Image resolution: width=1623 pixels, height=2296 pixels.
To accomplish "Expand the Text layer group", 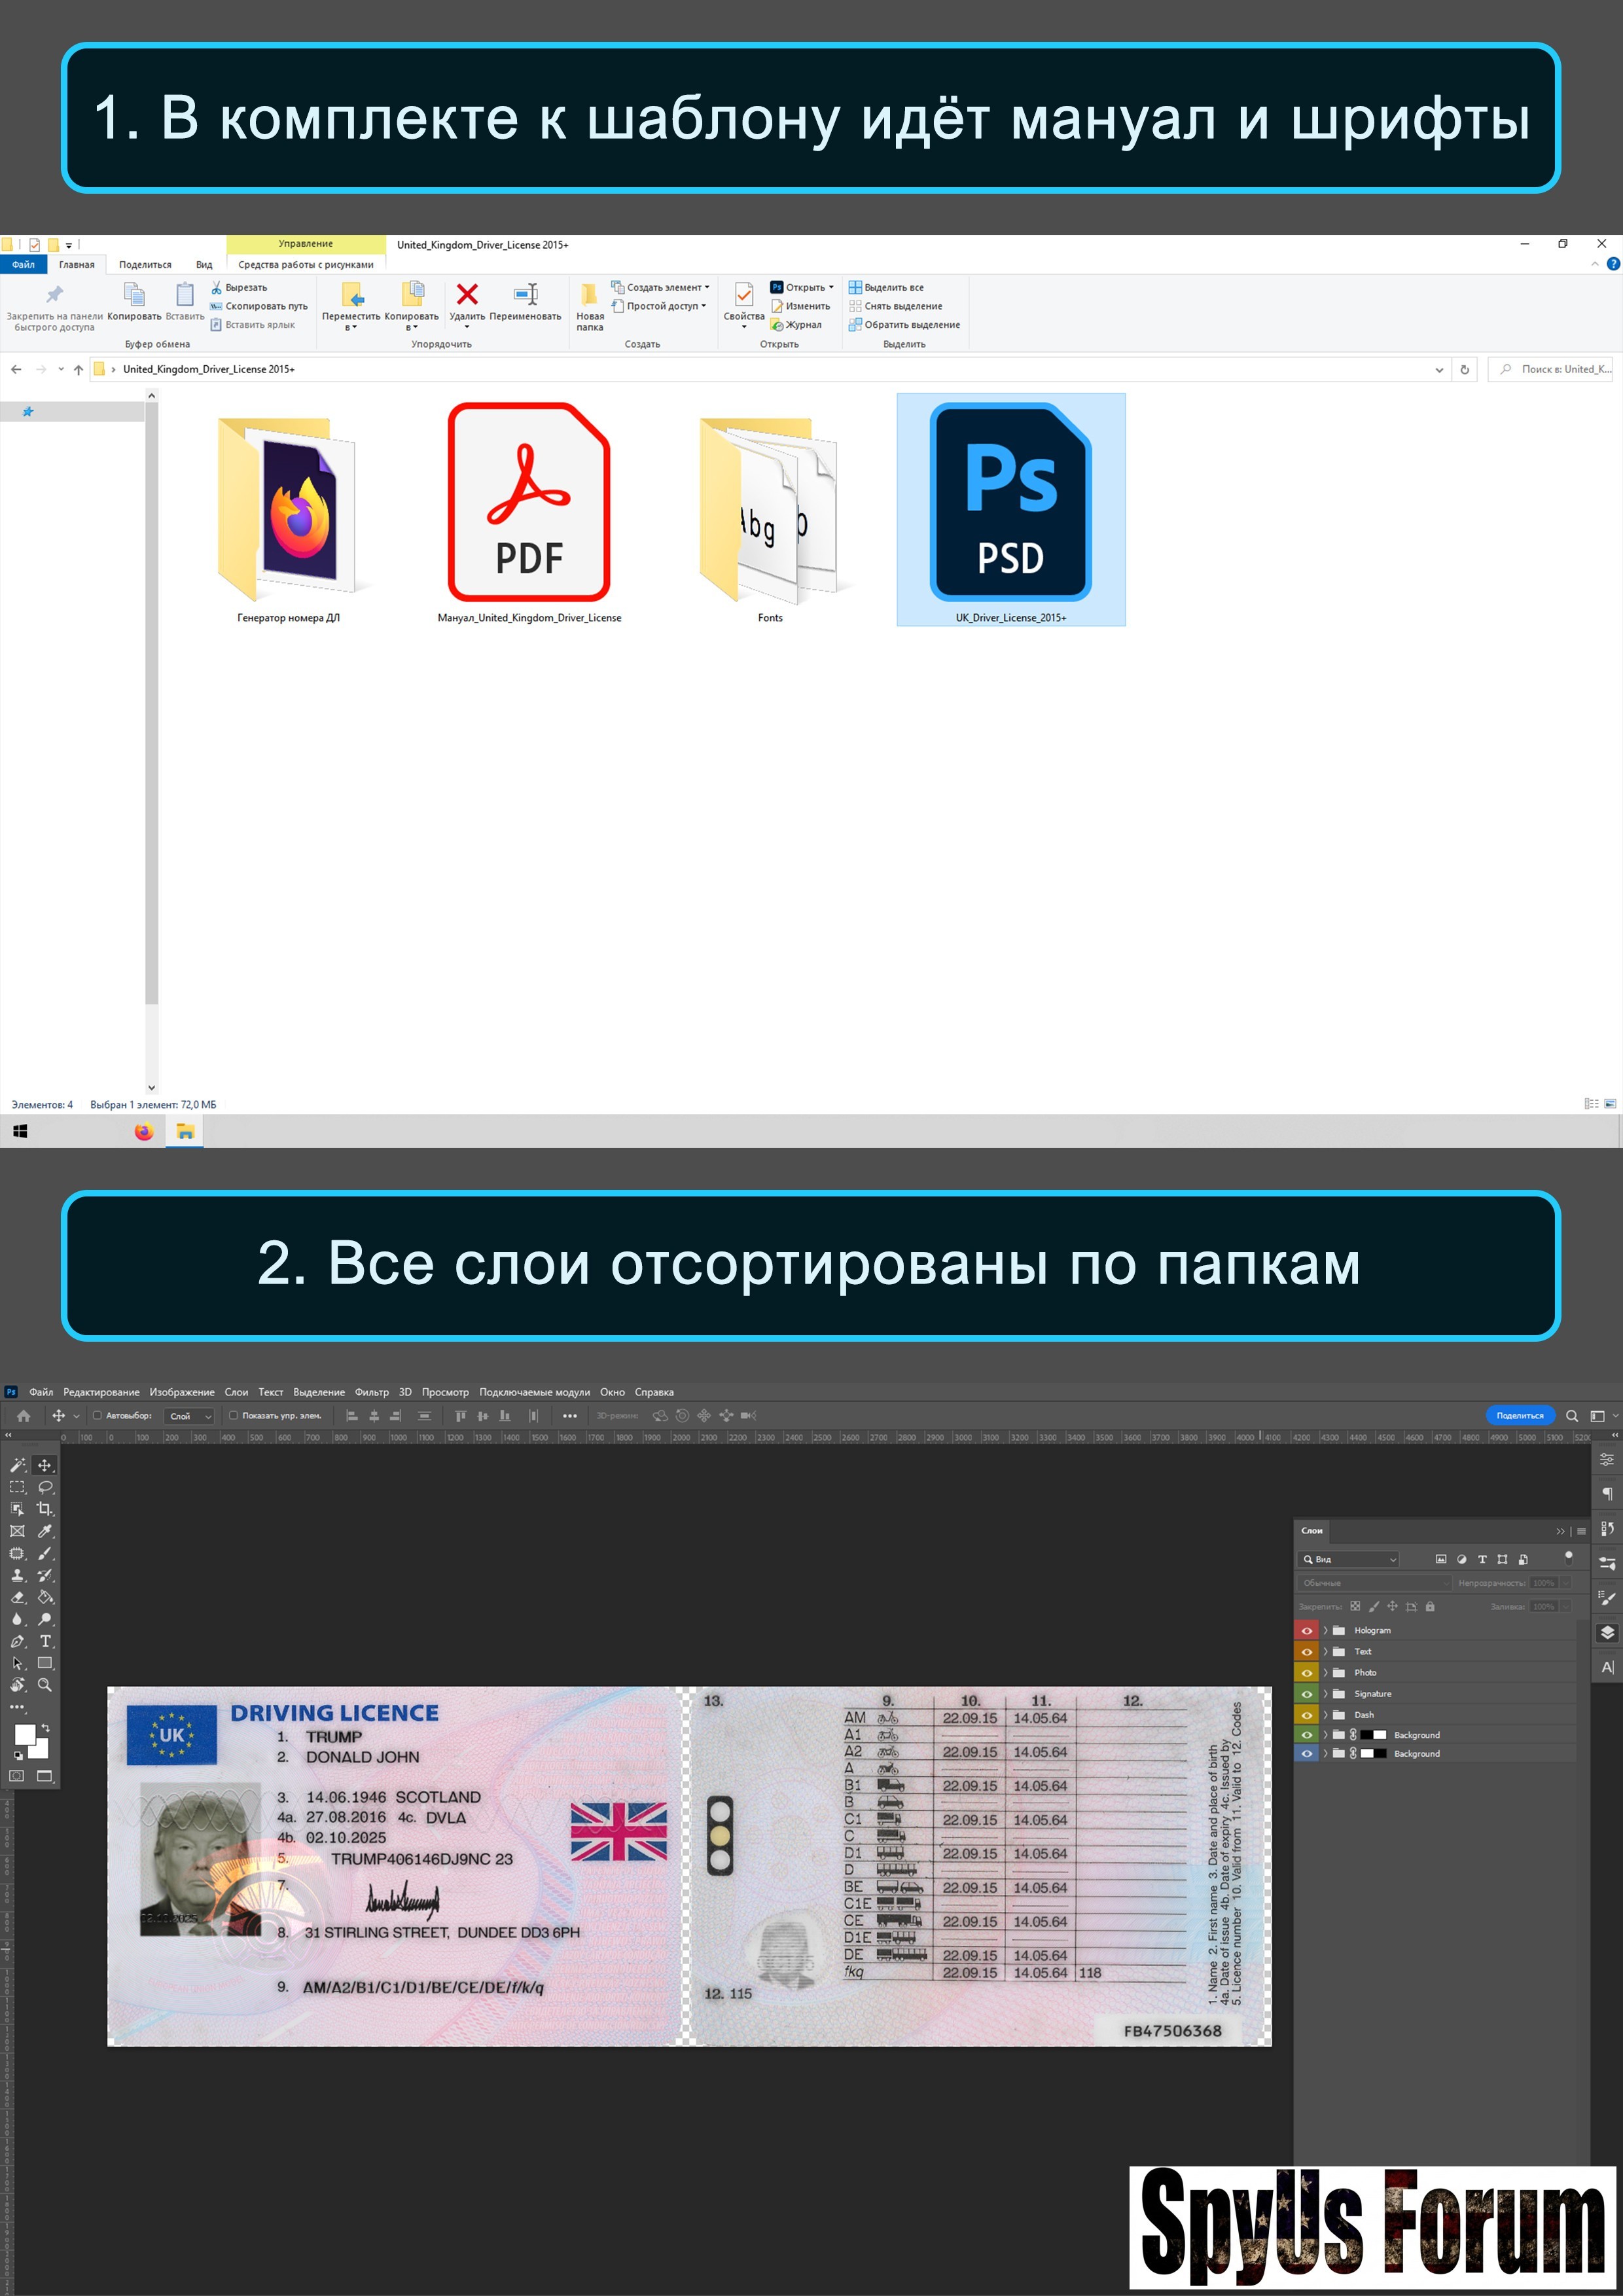I will (1326, 1651).
